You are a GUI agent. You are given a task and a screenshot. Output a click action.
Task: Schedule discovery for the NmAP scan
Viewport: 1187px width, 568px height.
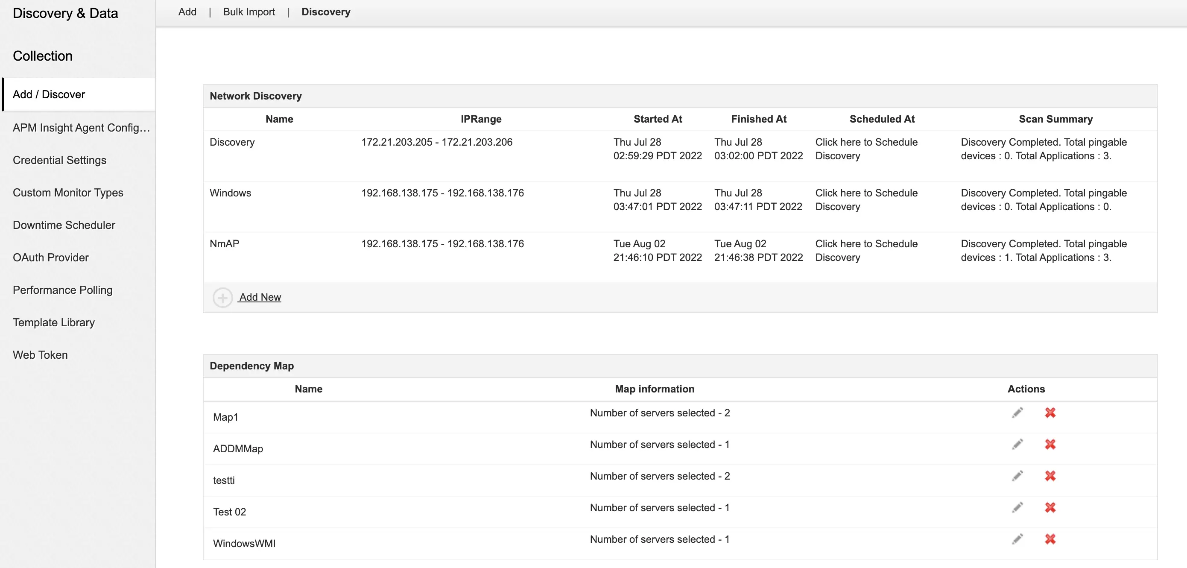point(866,250)
